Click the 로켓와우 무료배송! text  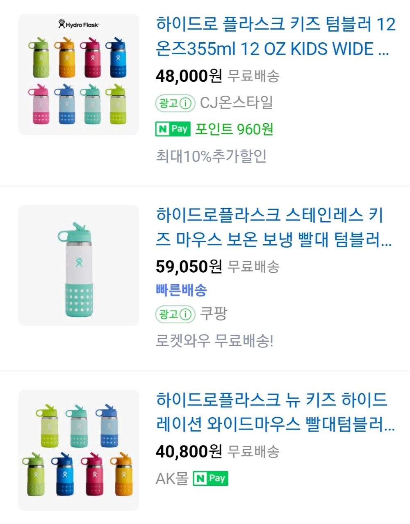click(214, 340)
